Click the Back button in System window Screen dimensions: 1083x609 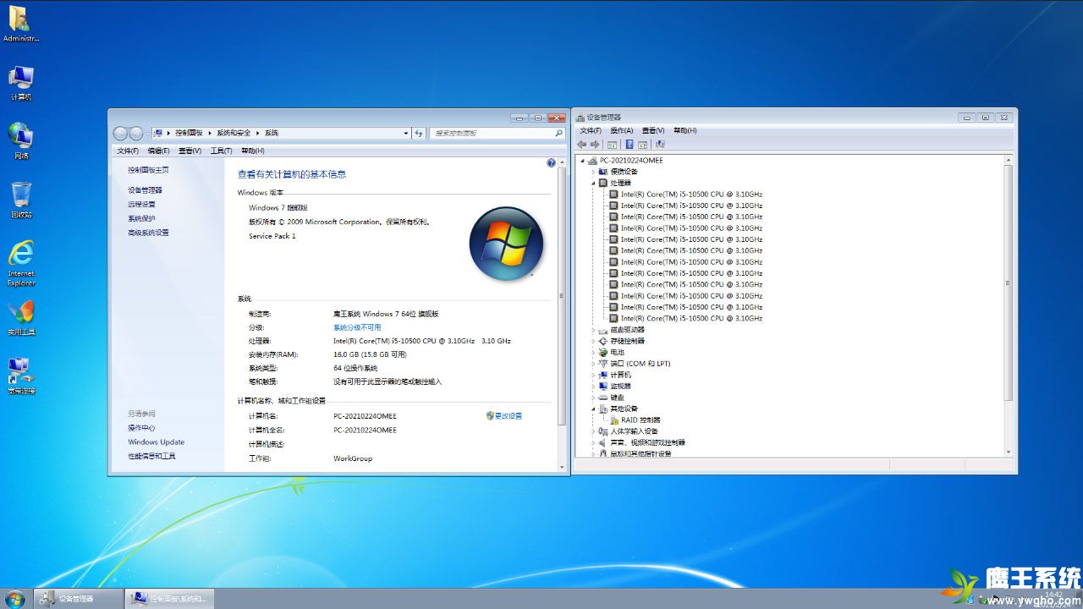[x=120, y=133]
